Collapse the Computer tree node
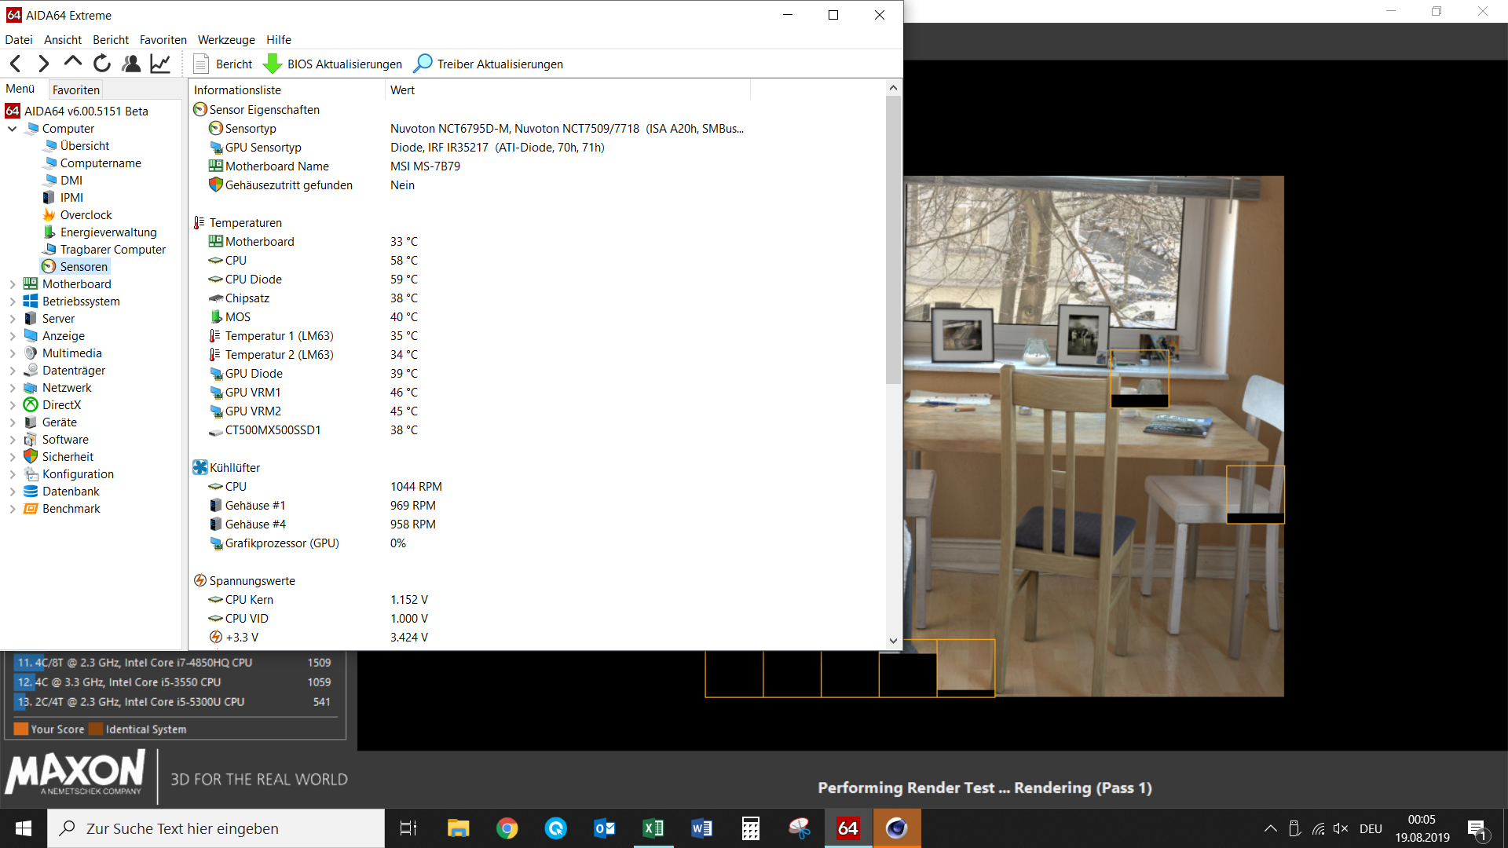1508x848 pixels. 12,129
